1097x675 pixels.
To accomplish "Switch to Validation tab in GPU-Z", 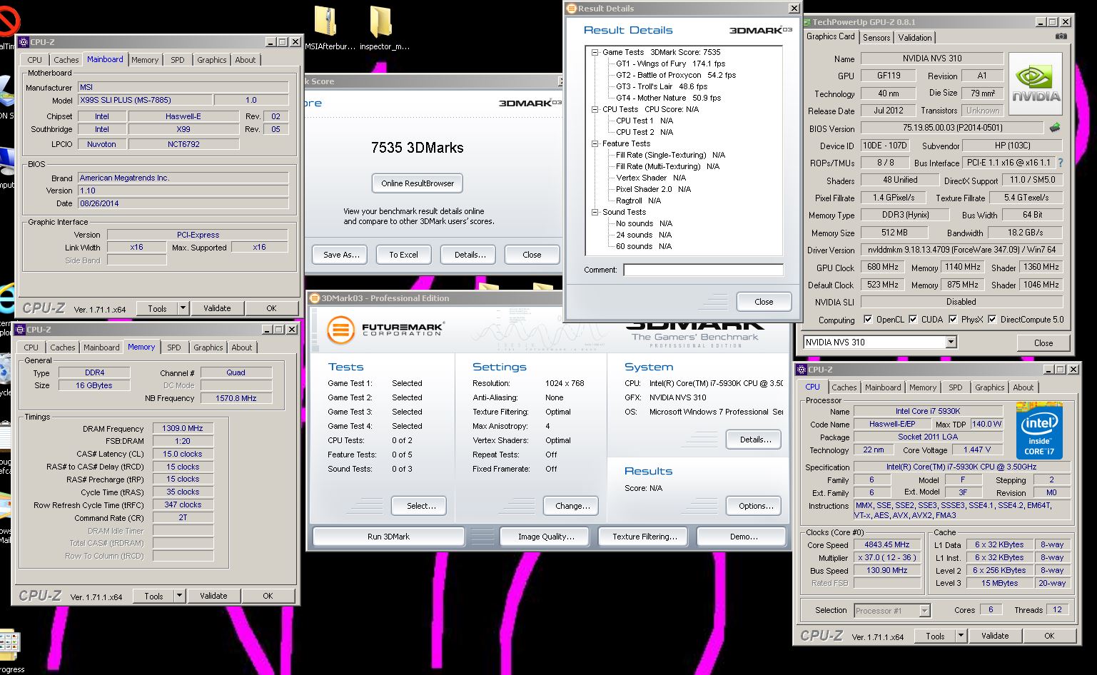I will [914, 38].
